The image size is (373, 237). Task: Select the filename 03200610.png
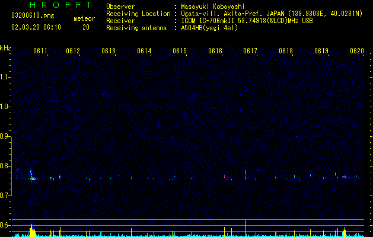[33, 16]
